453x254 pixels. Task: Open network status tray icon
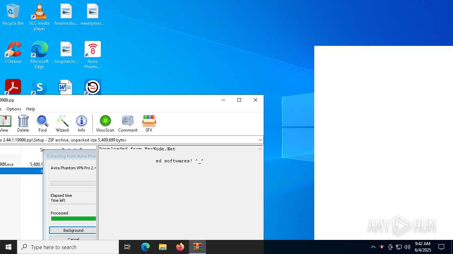coord(399,247)
